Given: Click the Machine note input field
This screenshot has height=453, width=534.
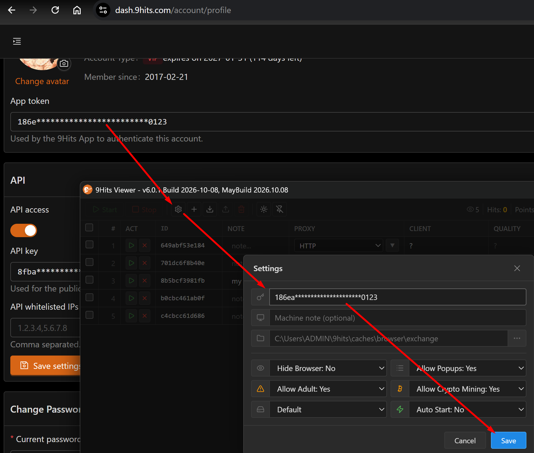Looking at the screenshot, I should pos(398,318).
